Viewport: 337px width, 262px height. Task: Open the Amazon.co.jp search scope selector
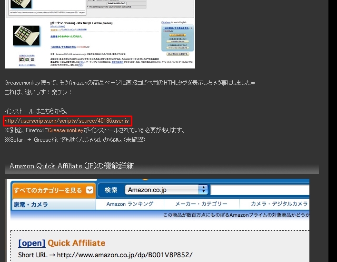[x=166, y=190]
